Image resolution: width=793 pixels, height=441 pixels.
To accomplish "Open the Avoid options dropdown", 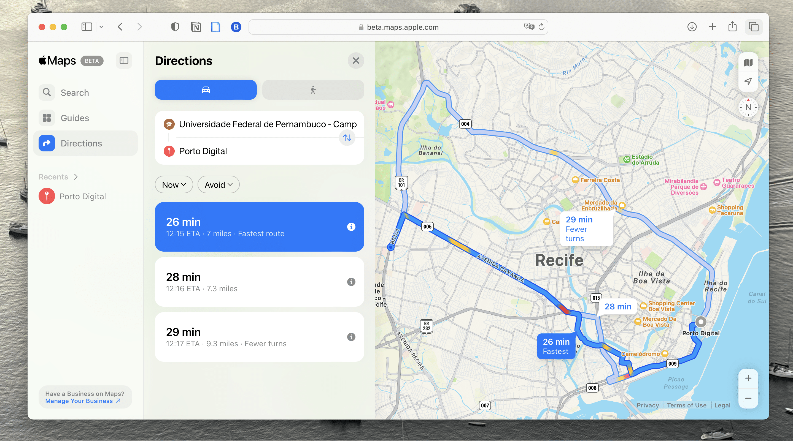I will 218,184.
